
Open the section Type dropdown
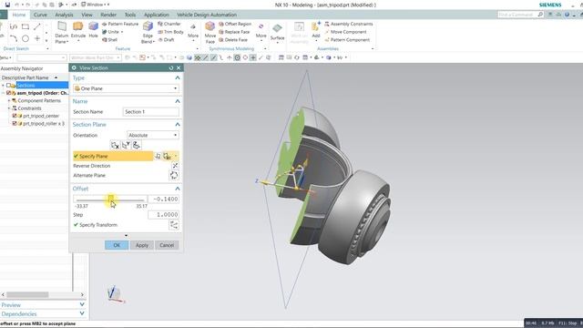pos(126,88)
